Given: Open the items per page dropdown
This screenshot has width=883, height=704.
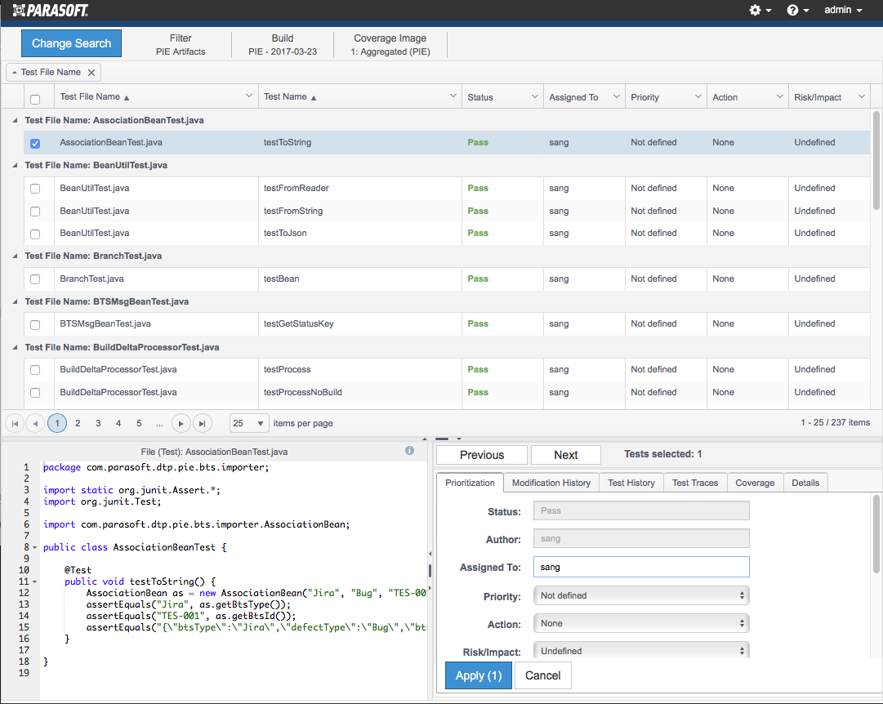Looking at the screenshot, I should point(249,423).
